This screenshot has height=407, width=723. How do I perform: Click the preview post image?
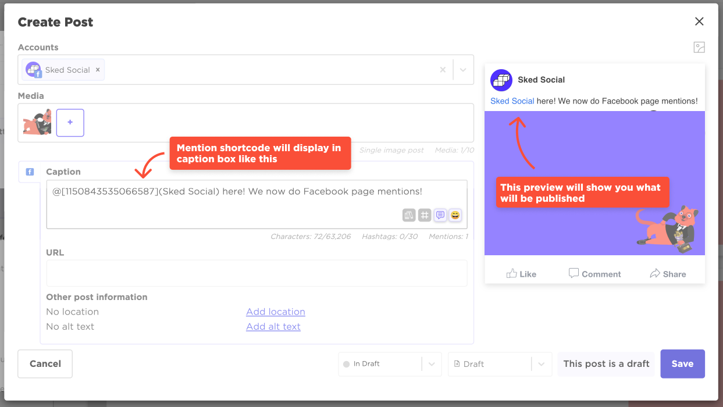[594, 183]
